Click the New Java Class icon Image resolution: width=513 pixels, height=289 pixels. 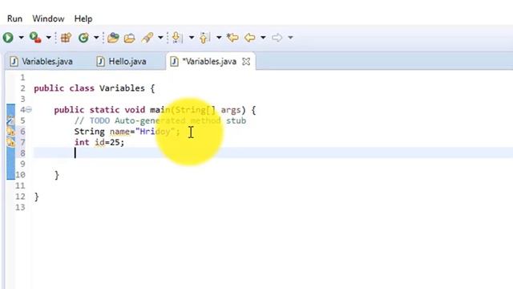[83, 38]
